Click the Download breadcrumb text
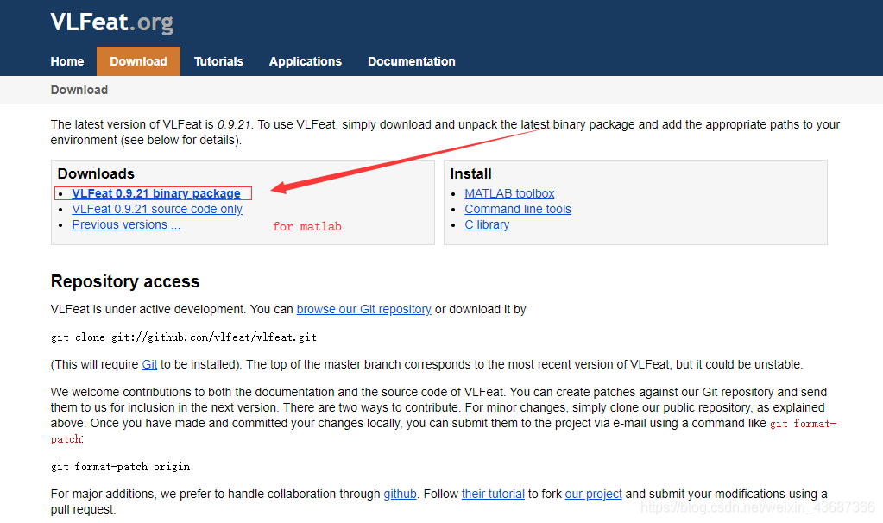This screenshot has height=523, width=883. click(79, 90)
